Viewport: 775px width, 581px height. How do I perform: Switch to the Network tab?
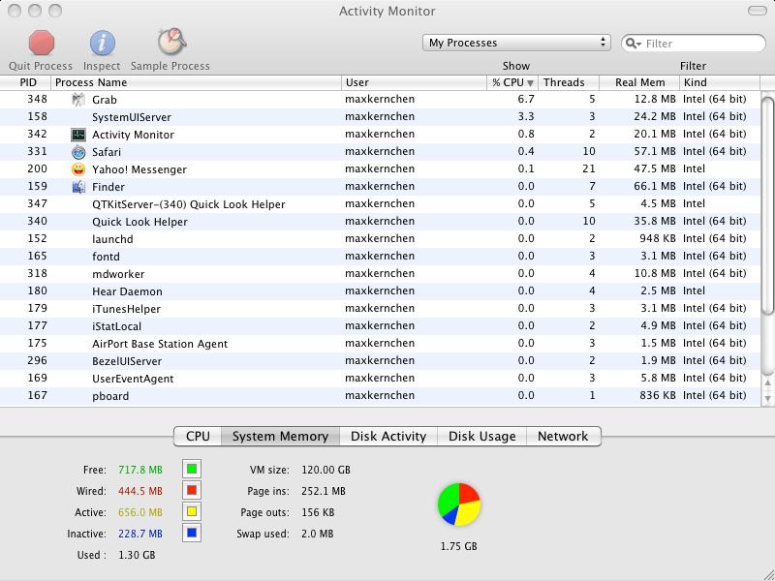(x=564, y=437)
